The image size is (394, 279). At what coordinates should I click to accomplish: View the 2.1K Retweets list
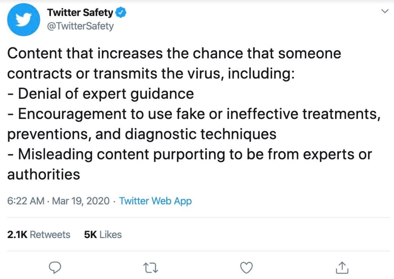coord(39,235)
